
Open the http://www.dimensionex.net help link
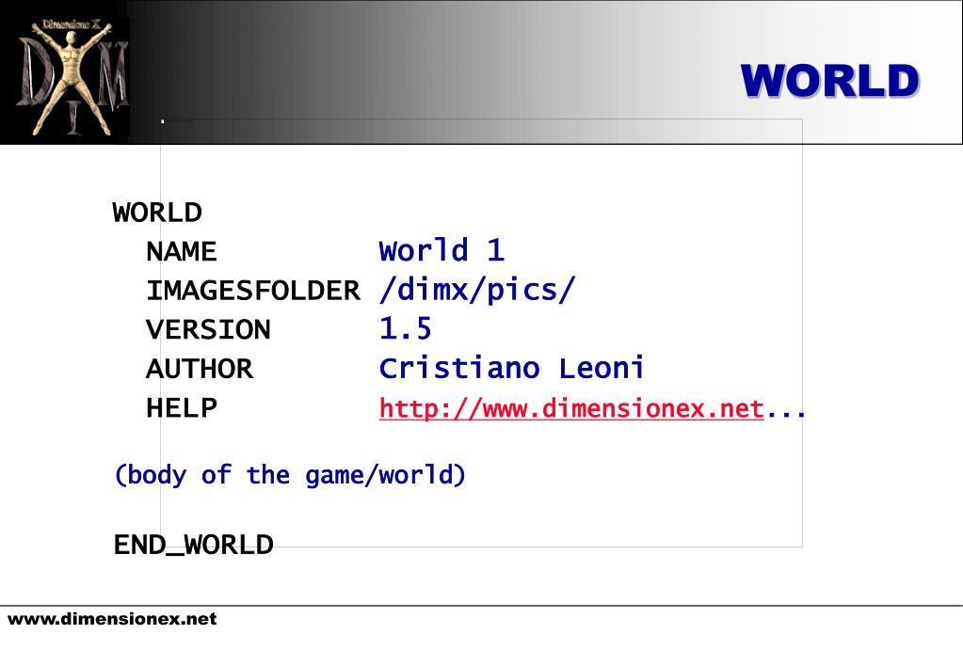pyautogui.click(x=571, y=409)
